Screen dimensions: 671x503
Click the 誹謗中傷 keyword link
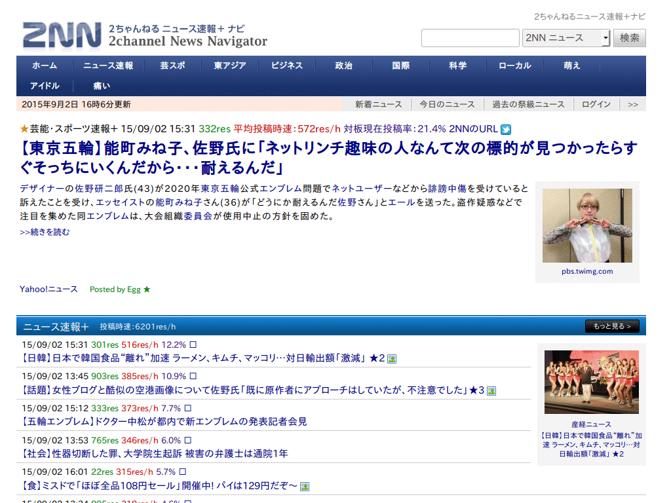[447, 189]
